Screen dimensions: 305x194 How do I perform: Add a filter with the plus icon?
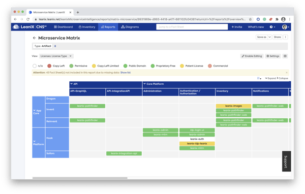pos(55,46)
